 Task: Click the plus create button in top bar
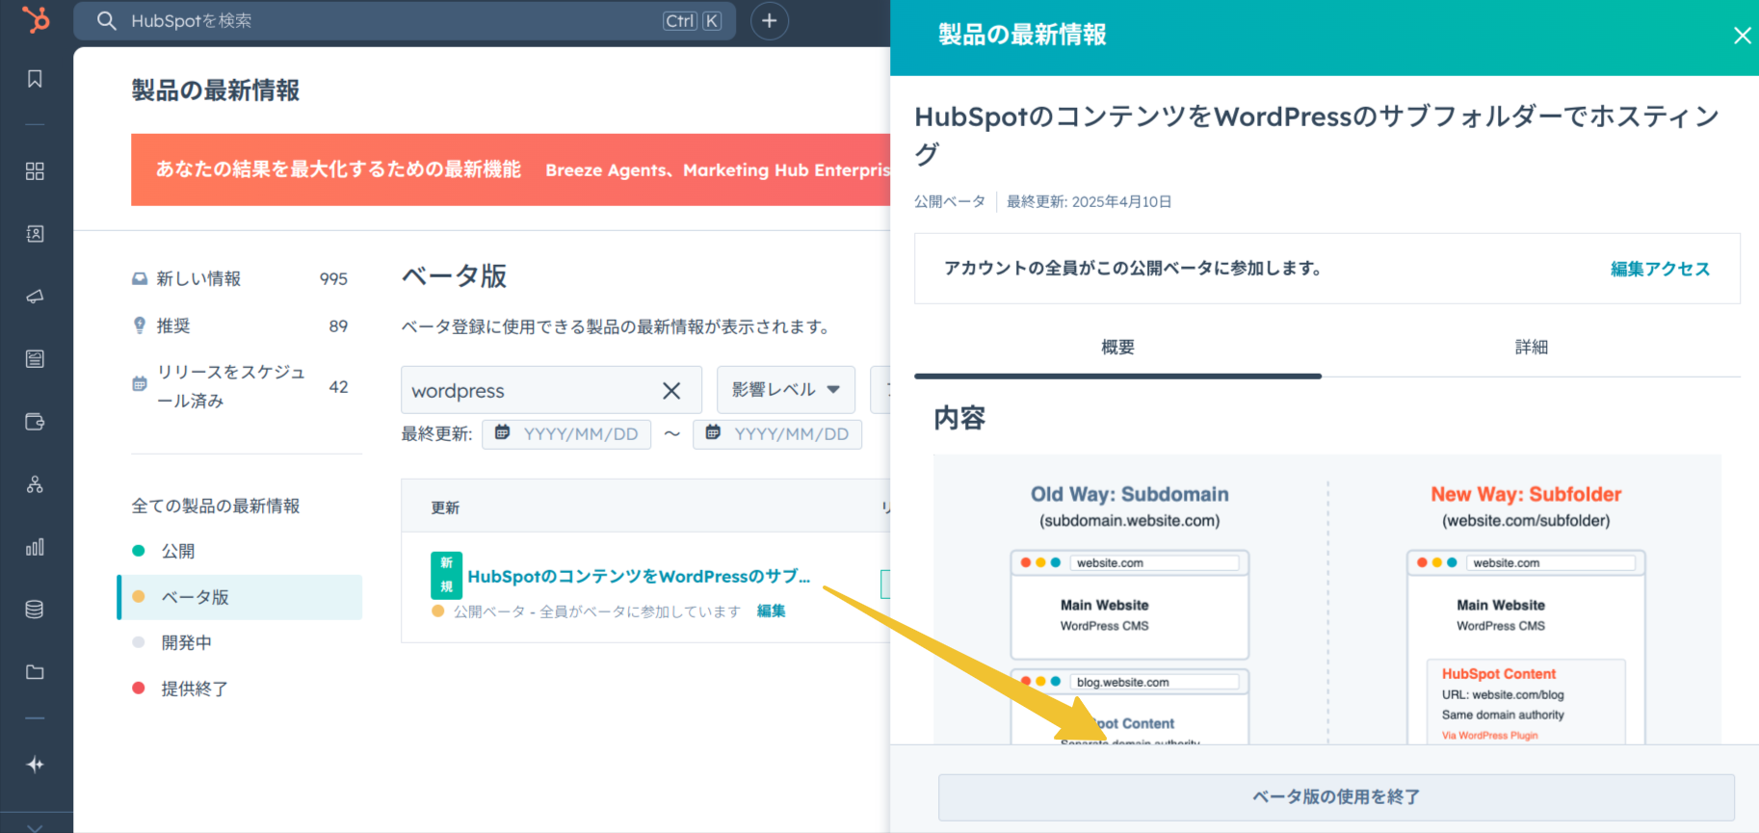769,21
